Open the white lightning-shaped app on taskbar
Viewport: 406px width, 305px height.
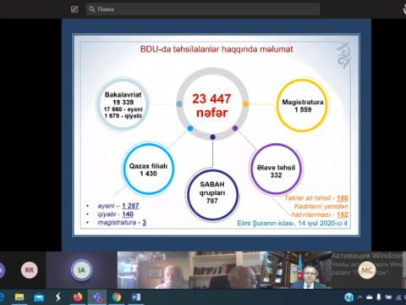[x=58, y=297]
